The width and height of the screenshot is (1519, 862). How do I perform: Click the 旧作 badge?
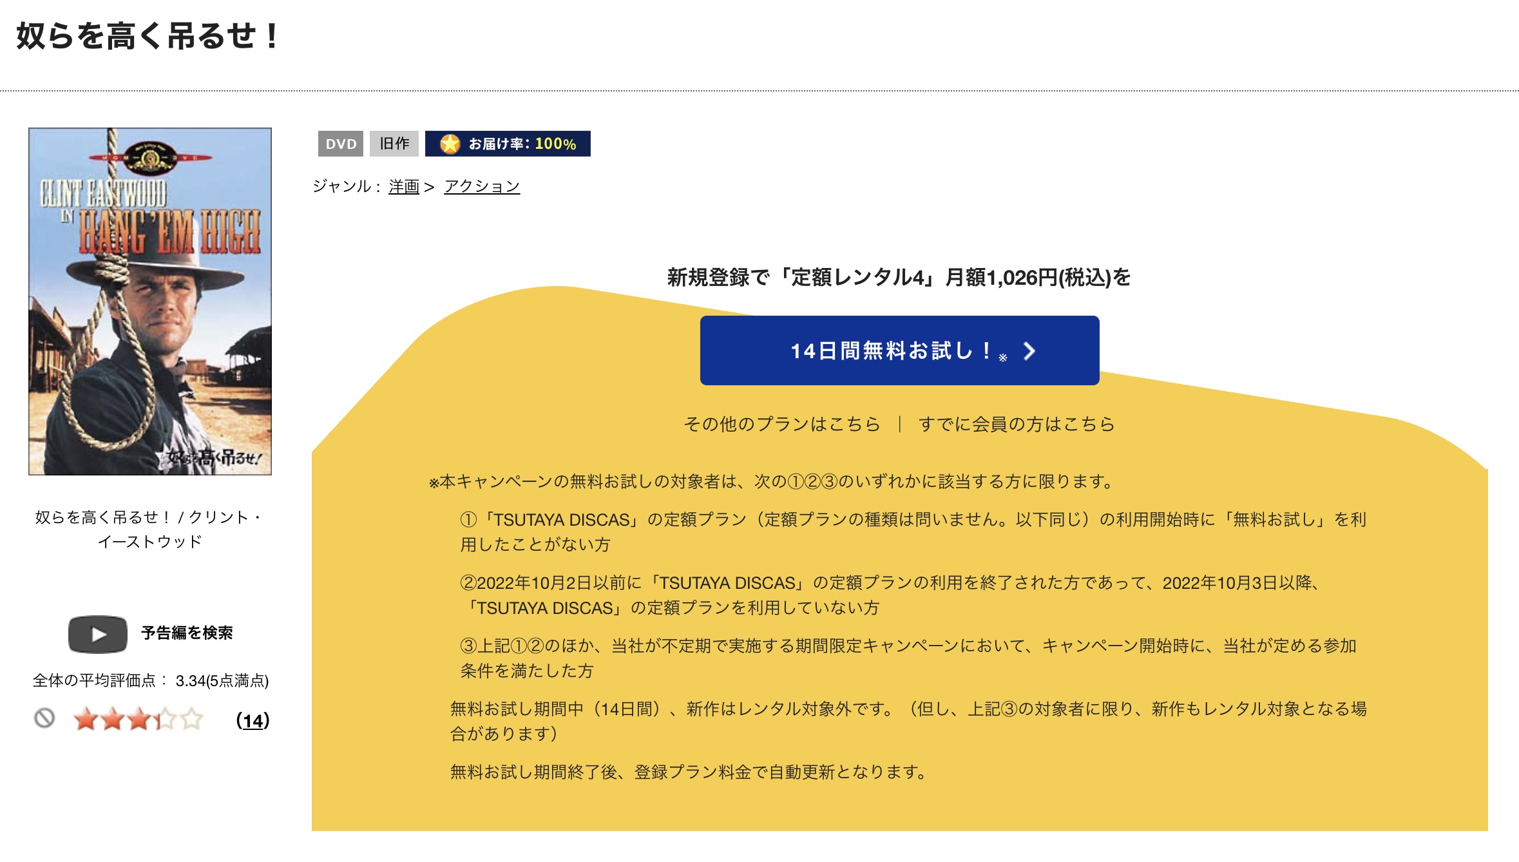394,144
